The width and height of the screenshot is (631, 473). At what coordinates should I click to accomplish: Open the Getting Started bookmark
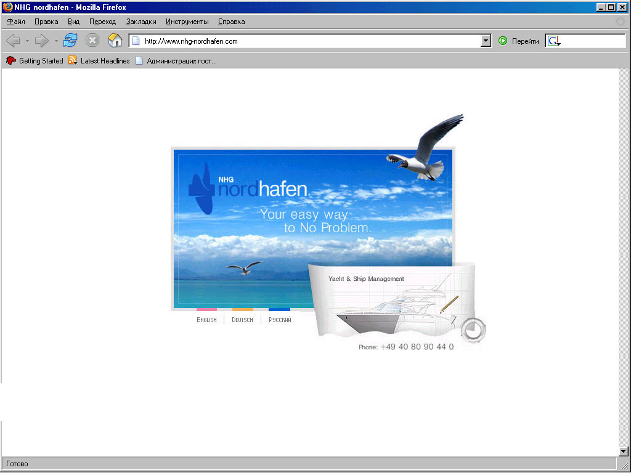pos(41,61)
